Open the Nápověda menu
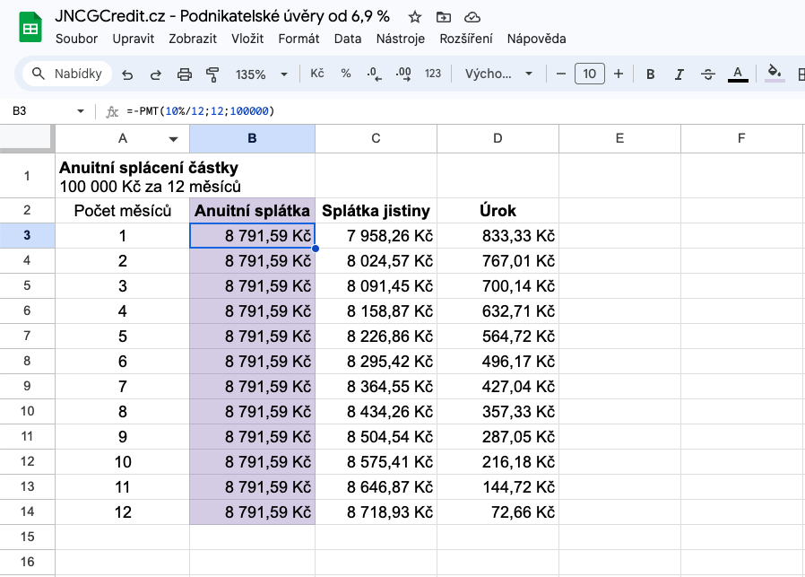 click(536, 39)
